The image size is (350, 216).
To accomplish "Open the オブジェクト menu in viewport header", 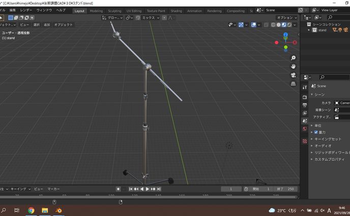I will (64, 24).
